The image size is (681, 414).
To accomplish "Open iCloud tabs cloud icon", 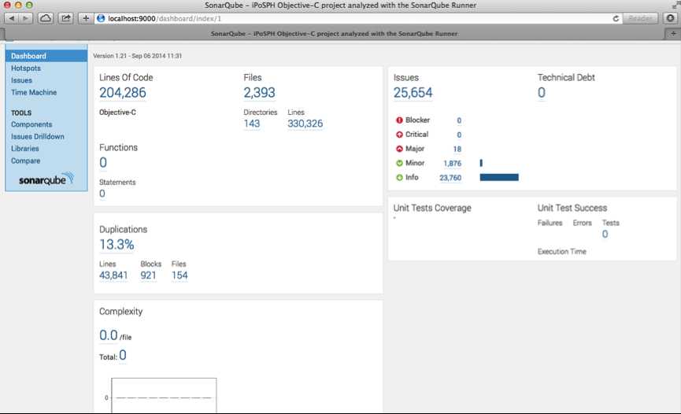I will (x=46, y=18).
